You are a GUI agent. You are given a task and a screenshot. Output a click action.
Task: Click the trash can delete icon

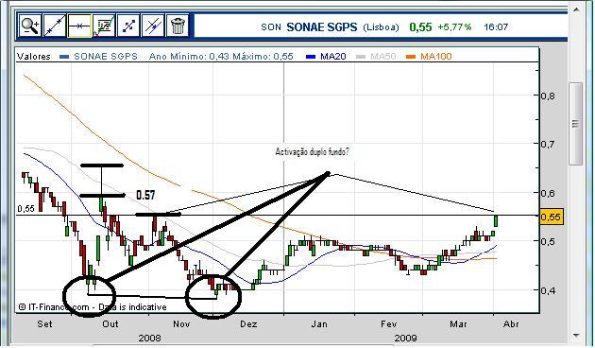178,26
